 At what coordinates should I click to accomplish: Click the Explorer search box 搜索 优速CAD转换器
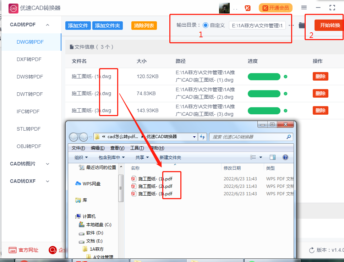[251, 137]
